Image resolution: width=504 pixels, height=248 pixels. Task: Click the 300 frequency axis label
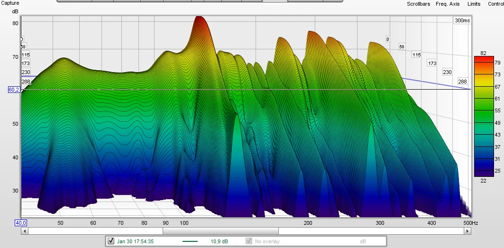(380, 223)
